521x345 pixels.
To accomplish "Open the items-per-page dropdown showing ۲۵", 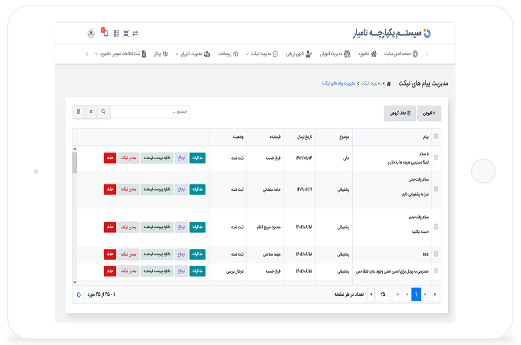I will click(379, 295).
